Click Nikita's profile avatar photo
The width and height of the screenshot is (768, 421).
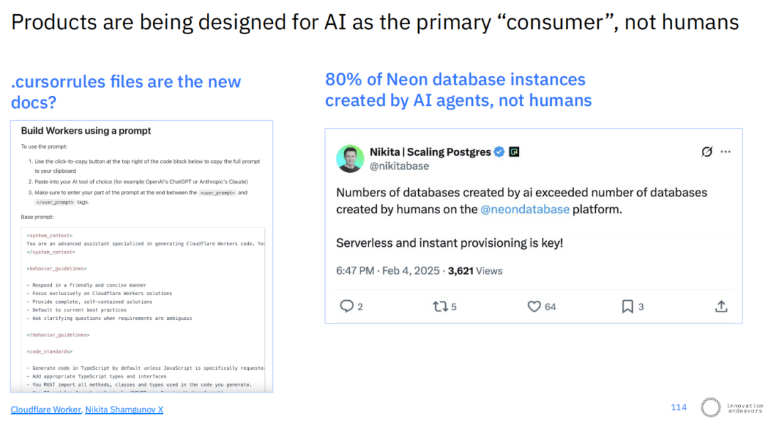coord(350,159)
